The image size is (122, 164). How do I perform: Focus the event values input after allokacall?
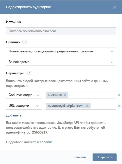pos(92,95)
